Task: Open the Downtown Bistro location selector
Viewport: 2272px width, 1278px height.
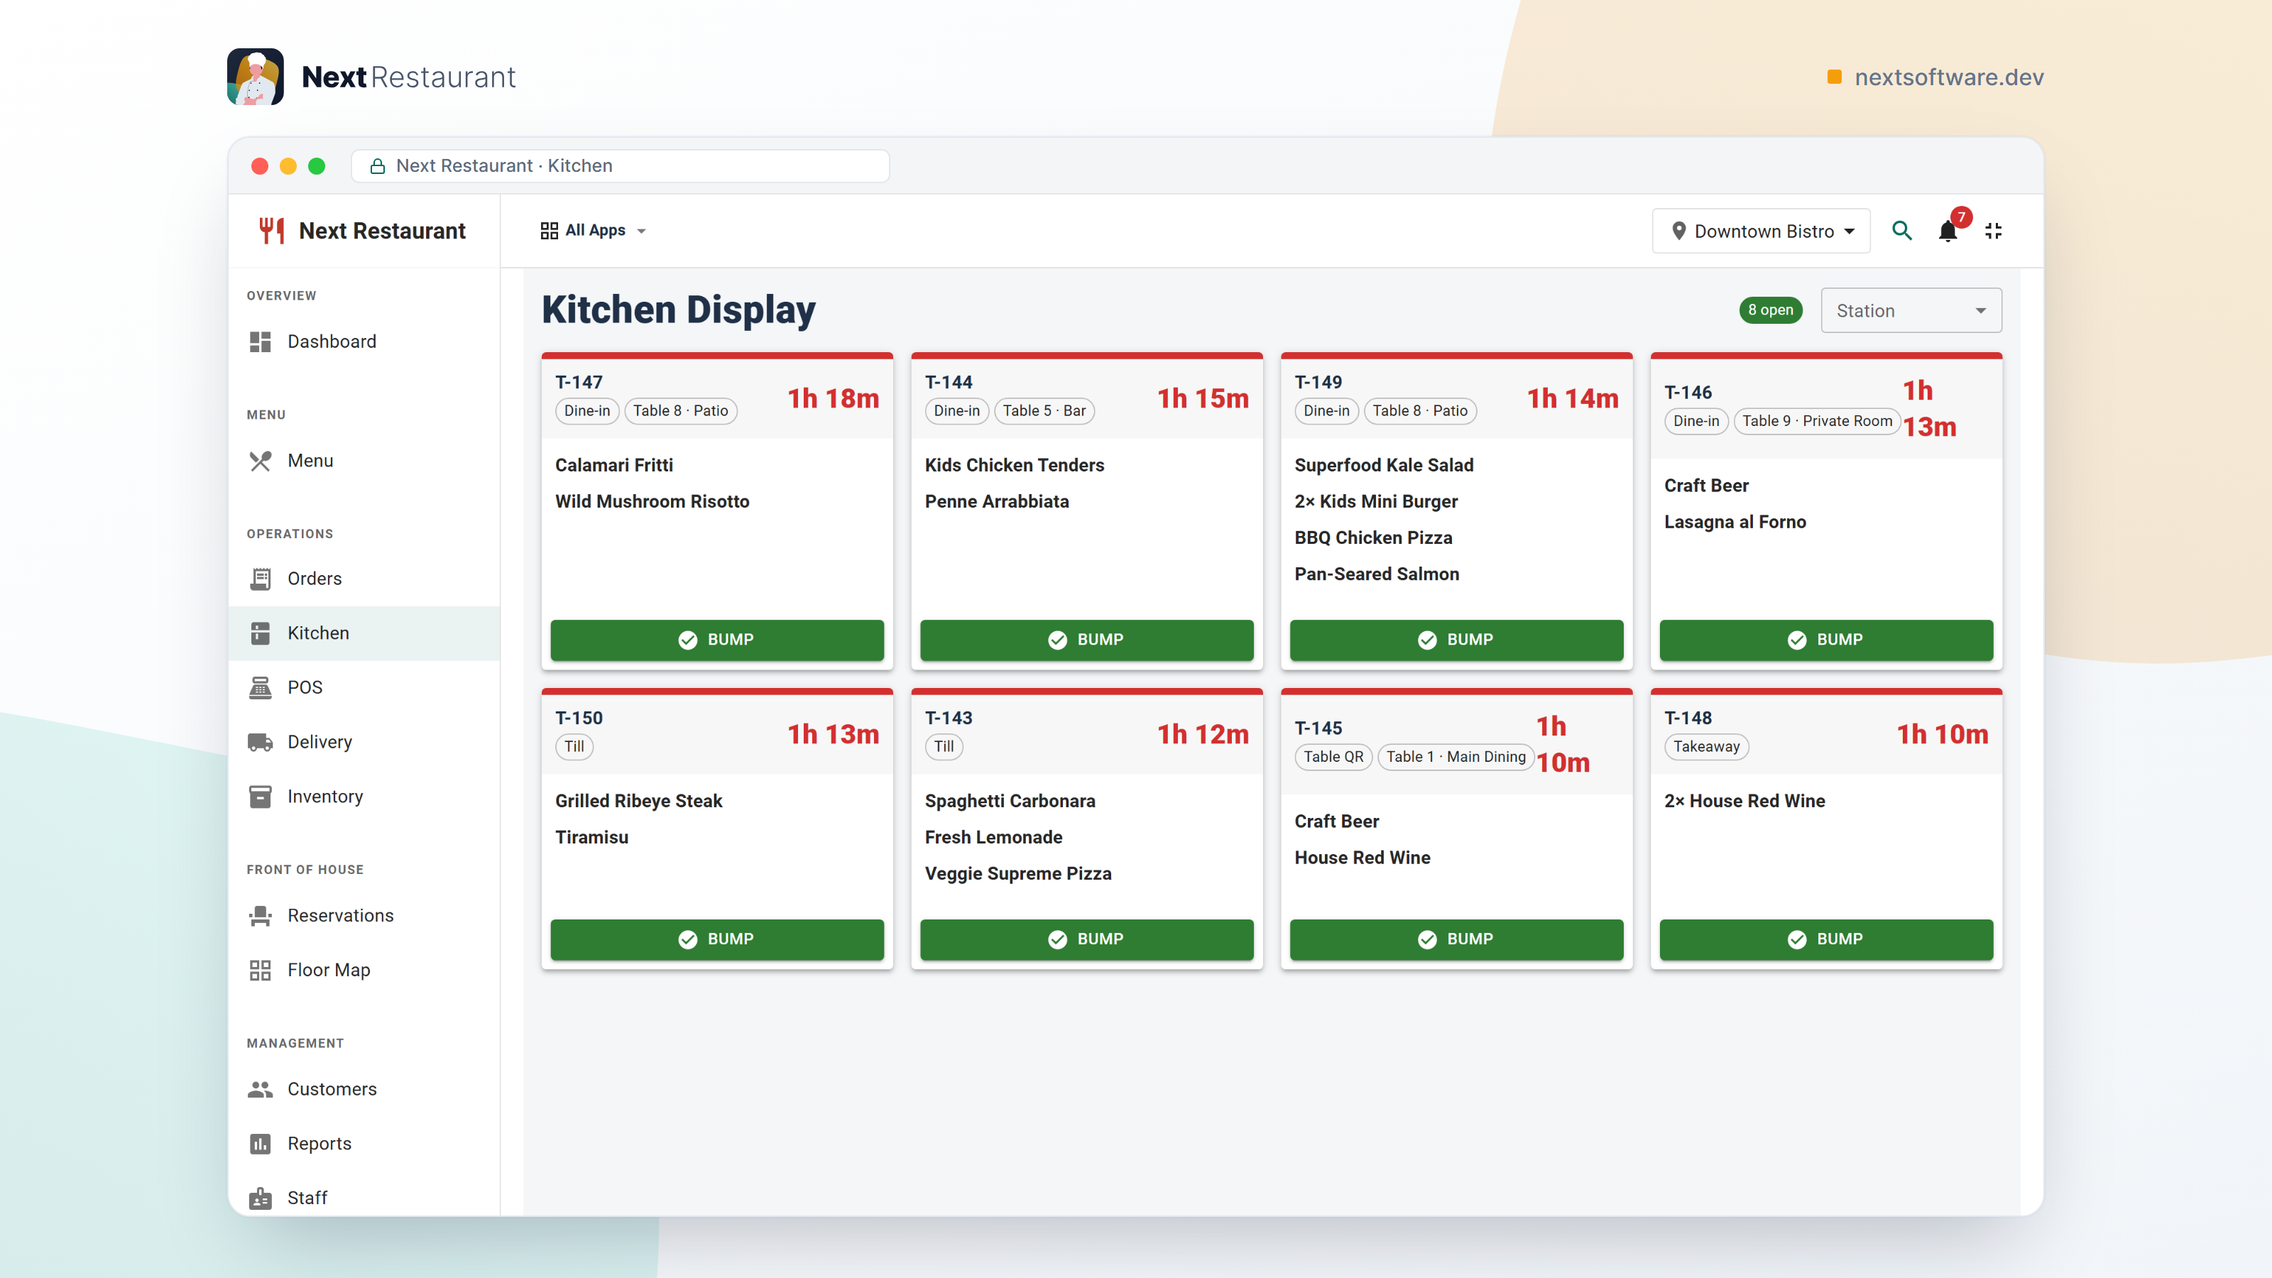Action: [1761, 231]
